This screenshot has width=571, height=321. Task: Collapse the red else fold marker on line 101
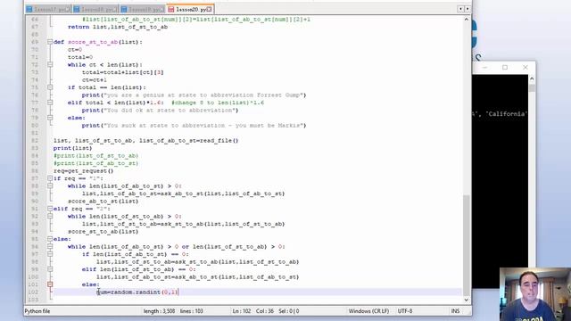pyautogui.click(x=50, y=284)
